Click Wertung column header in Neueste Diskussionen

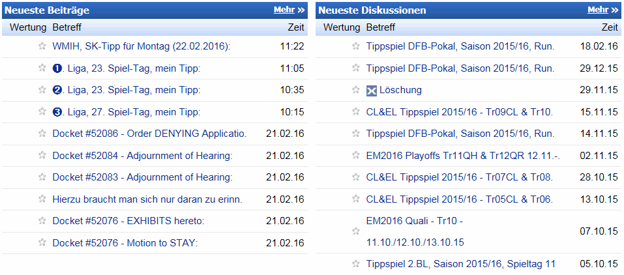click(x=342, y=27)
